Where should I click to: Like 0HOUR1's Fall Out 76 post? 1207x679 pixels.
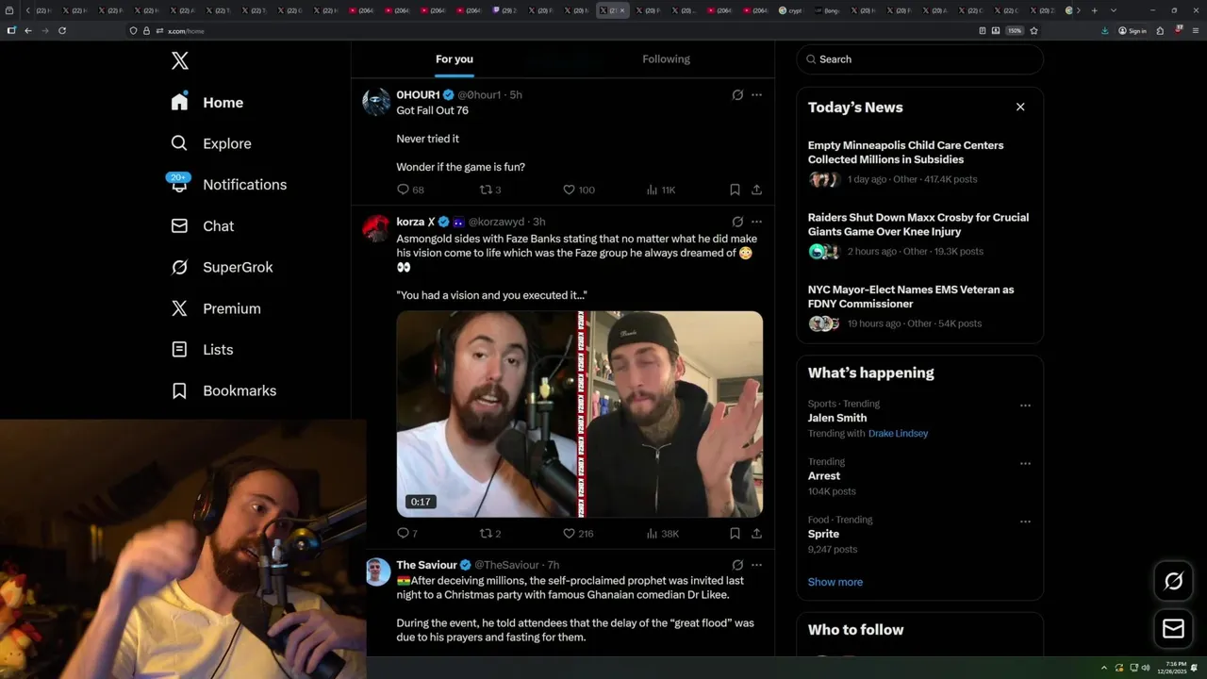tap(578, 190)
